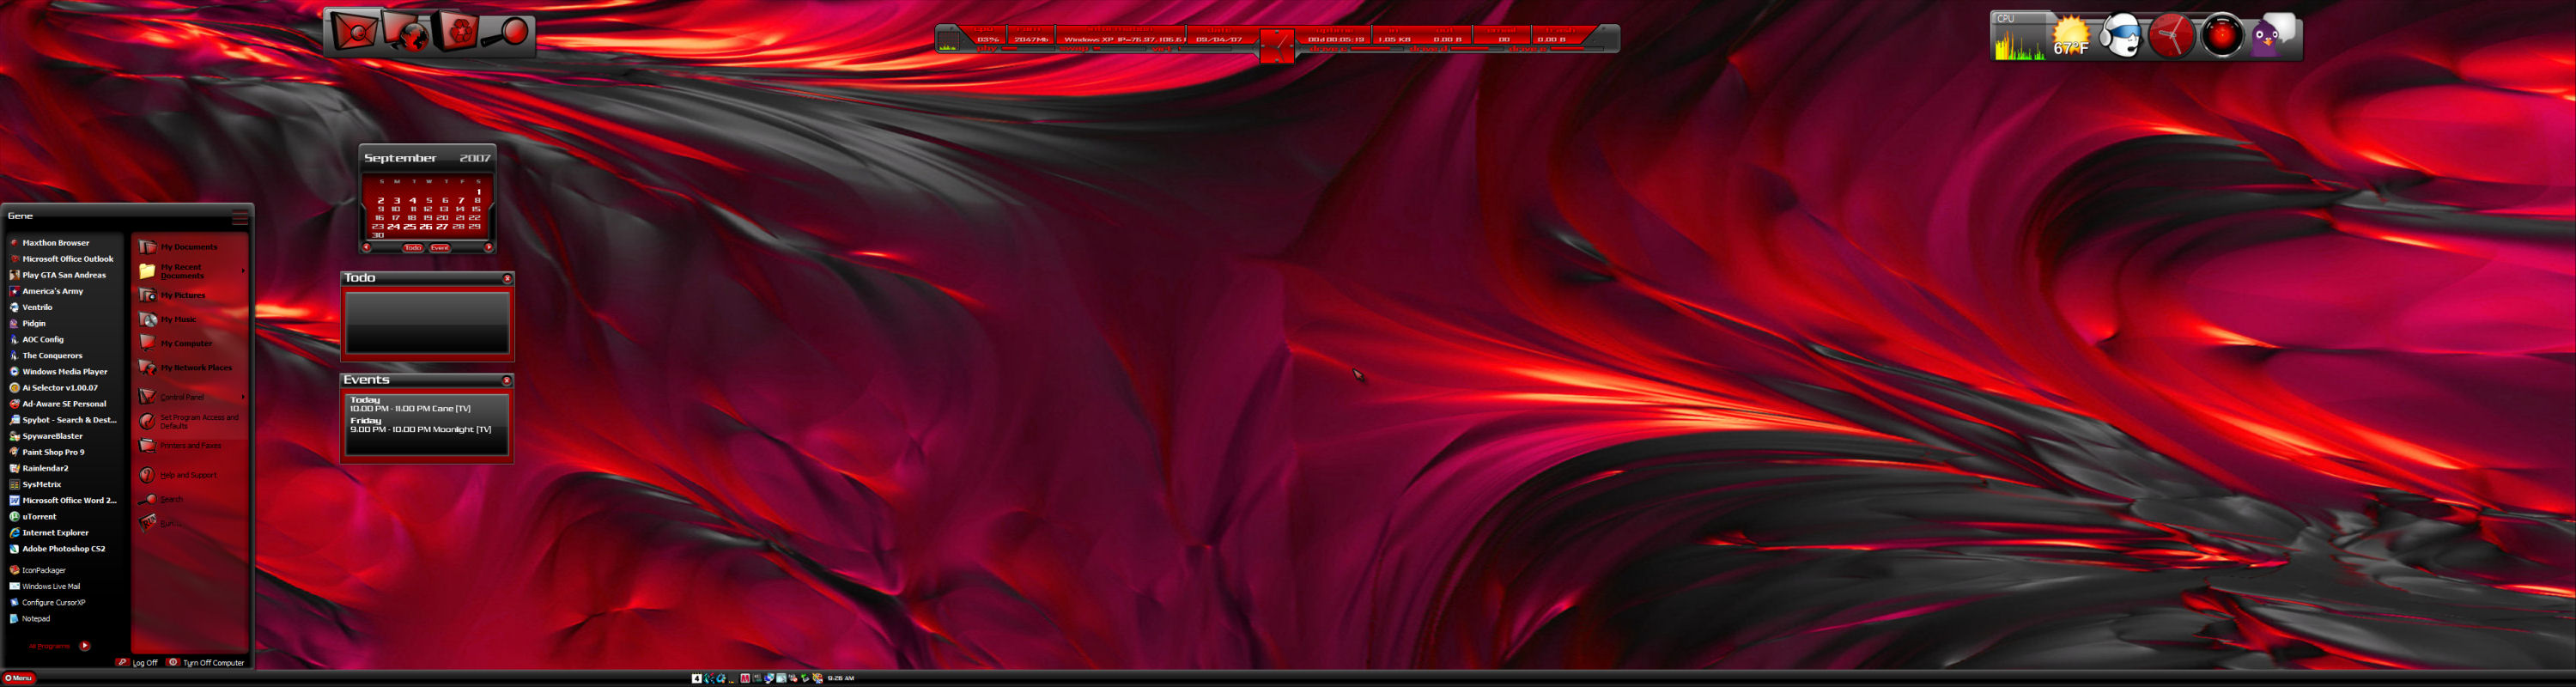Click the red Menu start button

coord(18,678)
